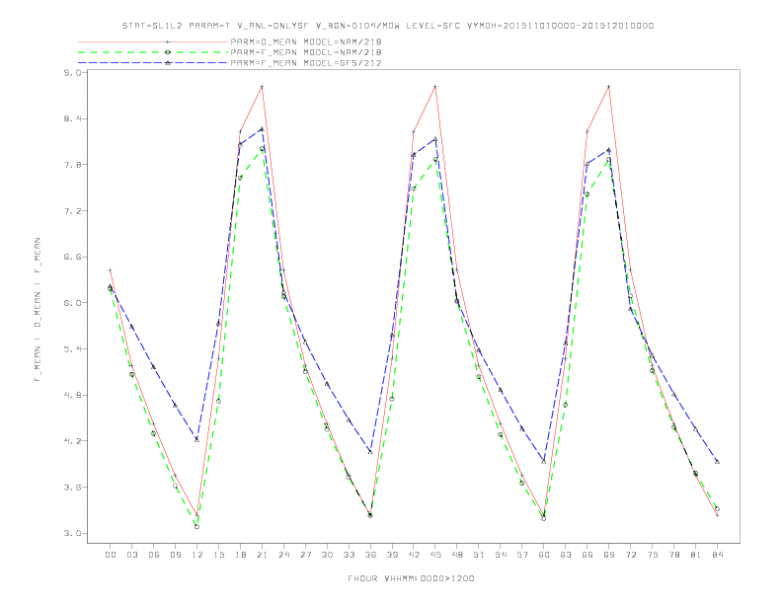This screenshot has width=782, height=604.
Task: Click x-axis forecast hour label 39
Action: [392, 555]
